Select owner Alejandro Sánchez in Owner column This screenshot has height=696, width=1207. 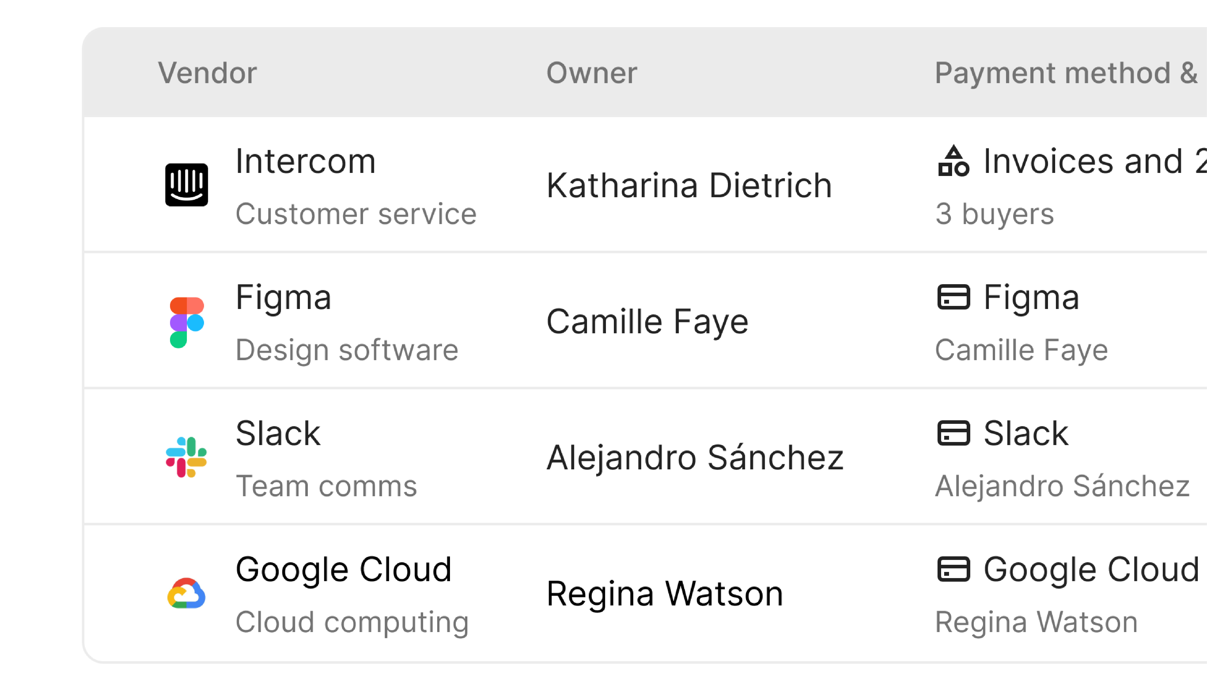695,457
